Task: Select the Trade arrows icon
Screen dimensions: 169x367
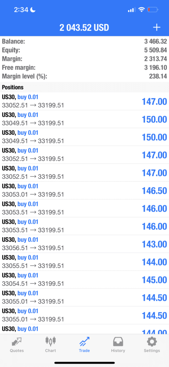Action: [x=84, y=342]
